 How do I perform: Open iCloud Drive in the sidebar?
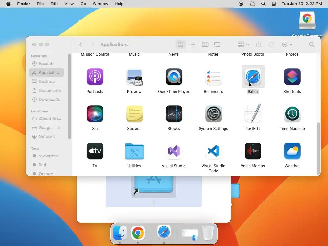tap(46, 119)
